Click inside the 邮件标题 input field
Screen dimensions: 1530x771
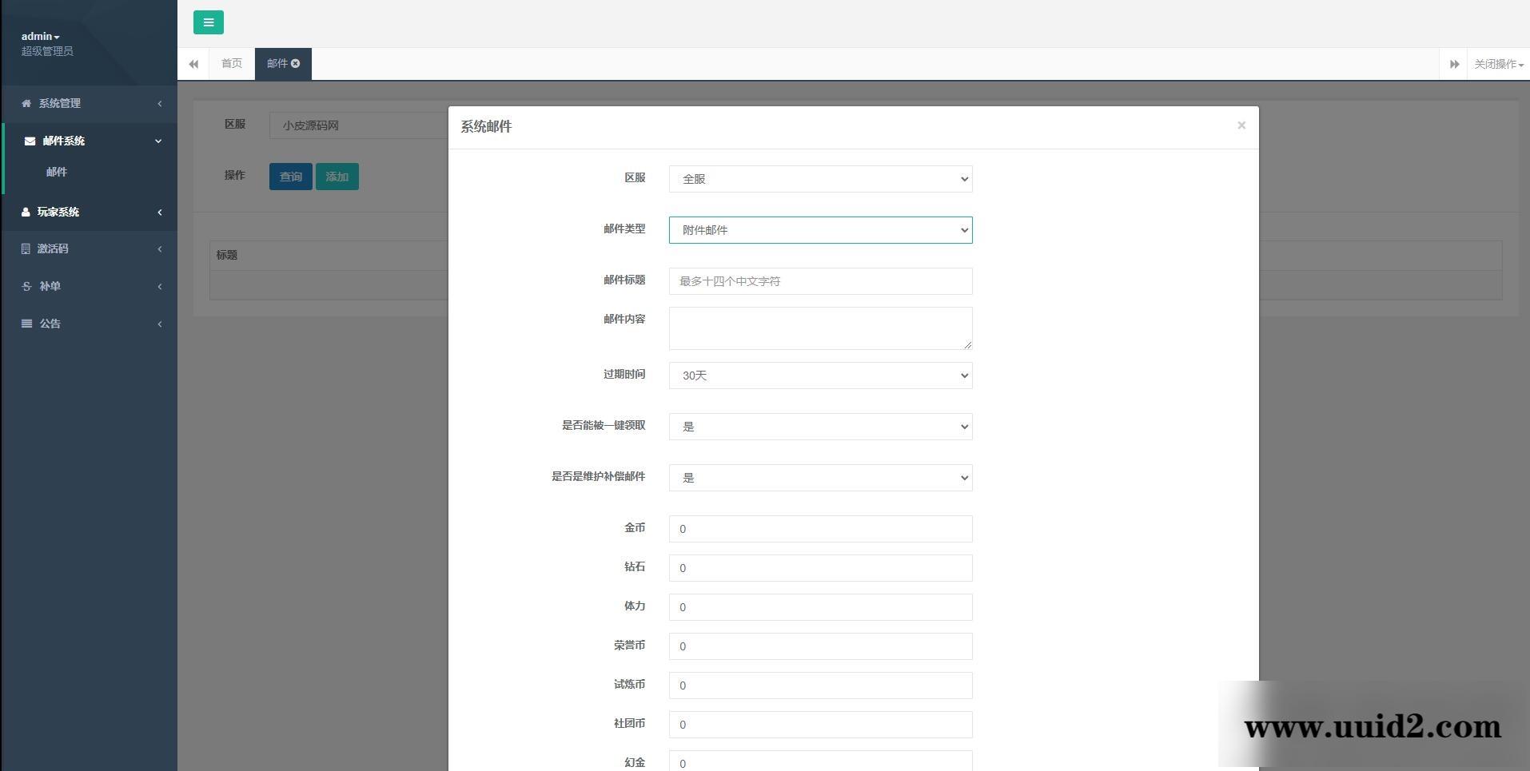tap(819, 280)
